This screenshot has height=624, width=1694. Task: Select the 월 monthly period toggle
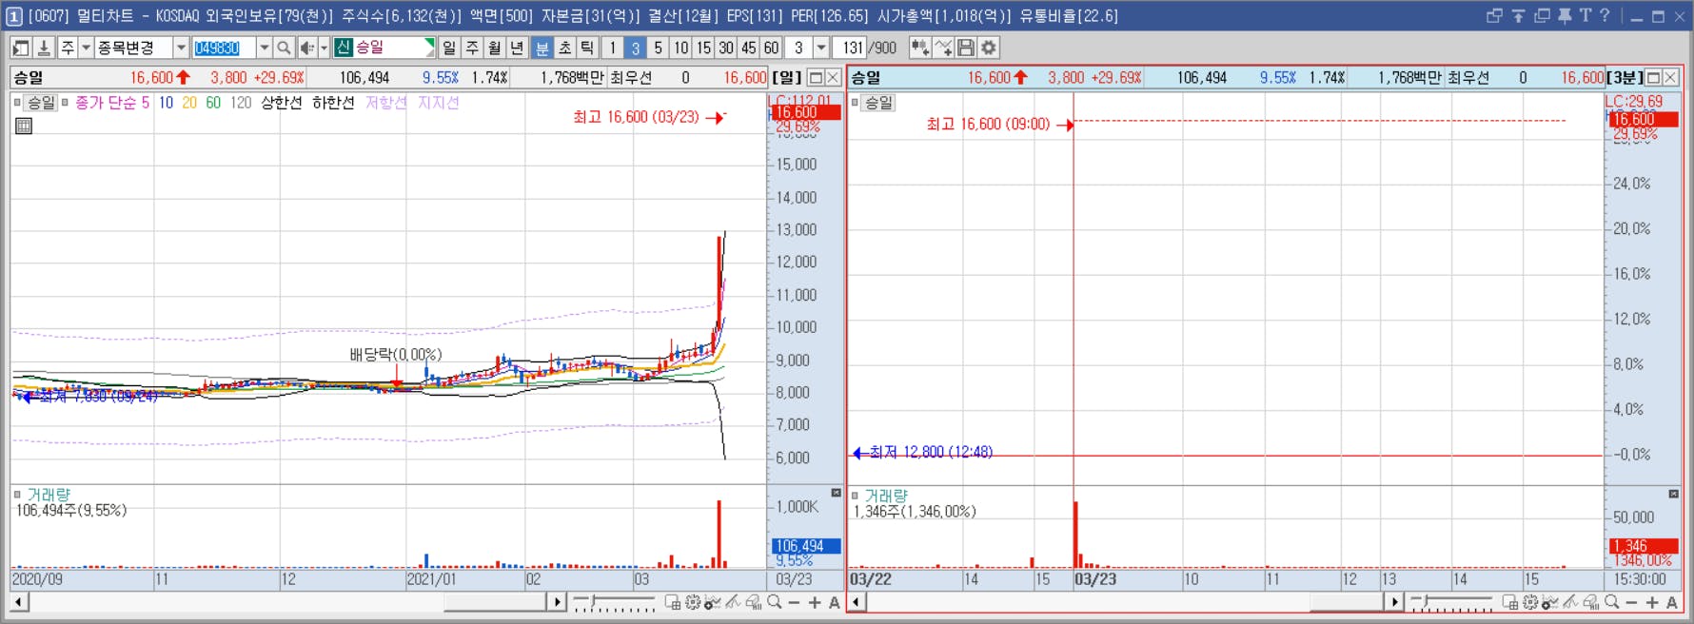[495, 48]
